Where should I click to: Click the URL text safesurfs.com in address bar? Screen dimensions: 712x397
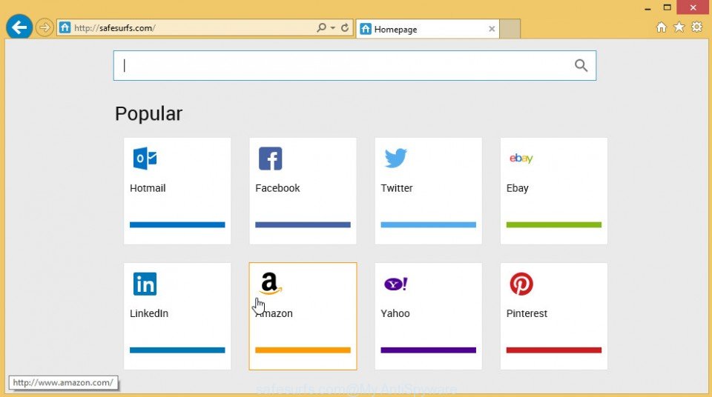pos(127,28)
